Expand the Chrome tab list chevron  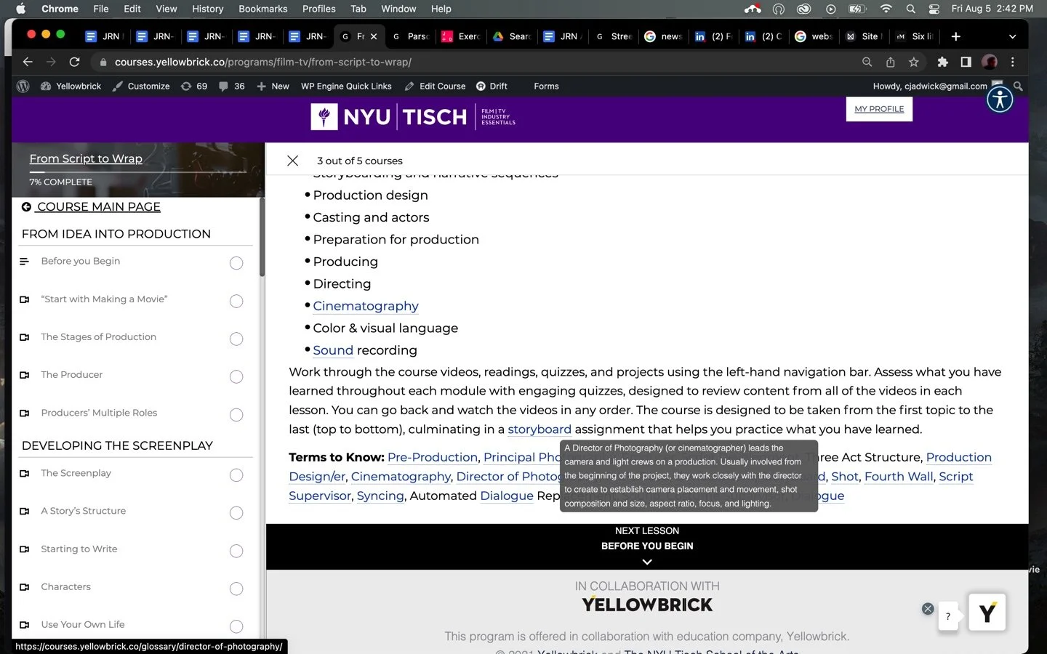pyautogui.click(x=1012, y=36)
